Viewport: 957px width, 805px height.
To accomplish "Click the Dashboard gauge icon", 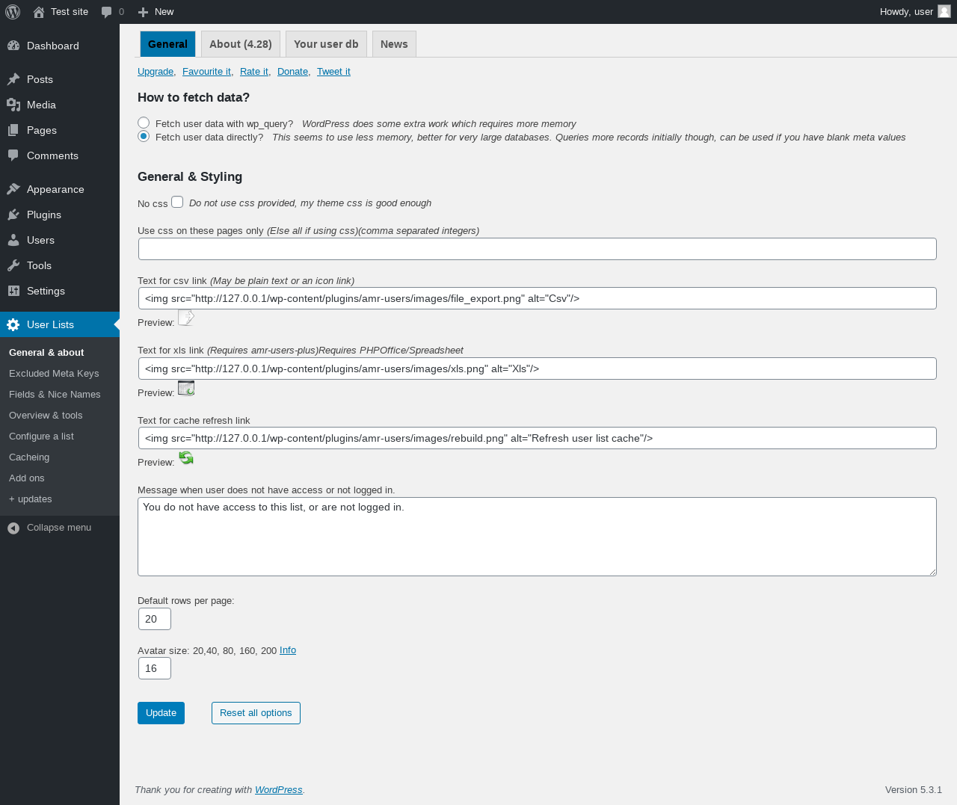I will pyautogui.click(x=13, y=46).
